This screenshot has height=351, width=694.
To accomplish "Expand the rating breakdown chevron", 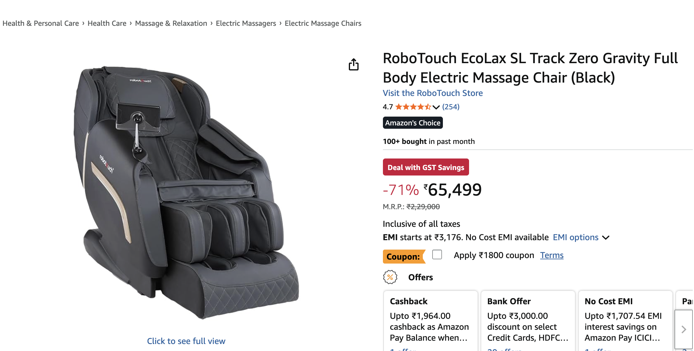I will click(x=436, y=107).
